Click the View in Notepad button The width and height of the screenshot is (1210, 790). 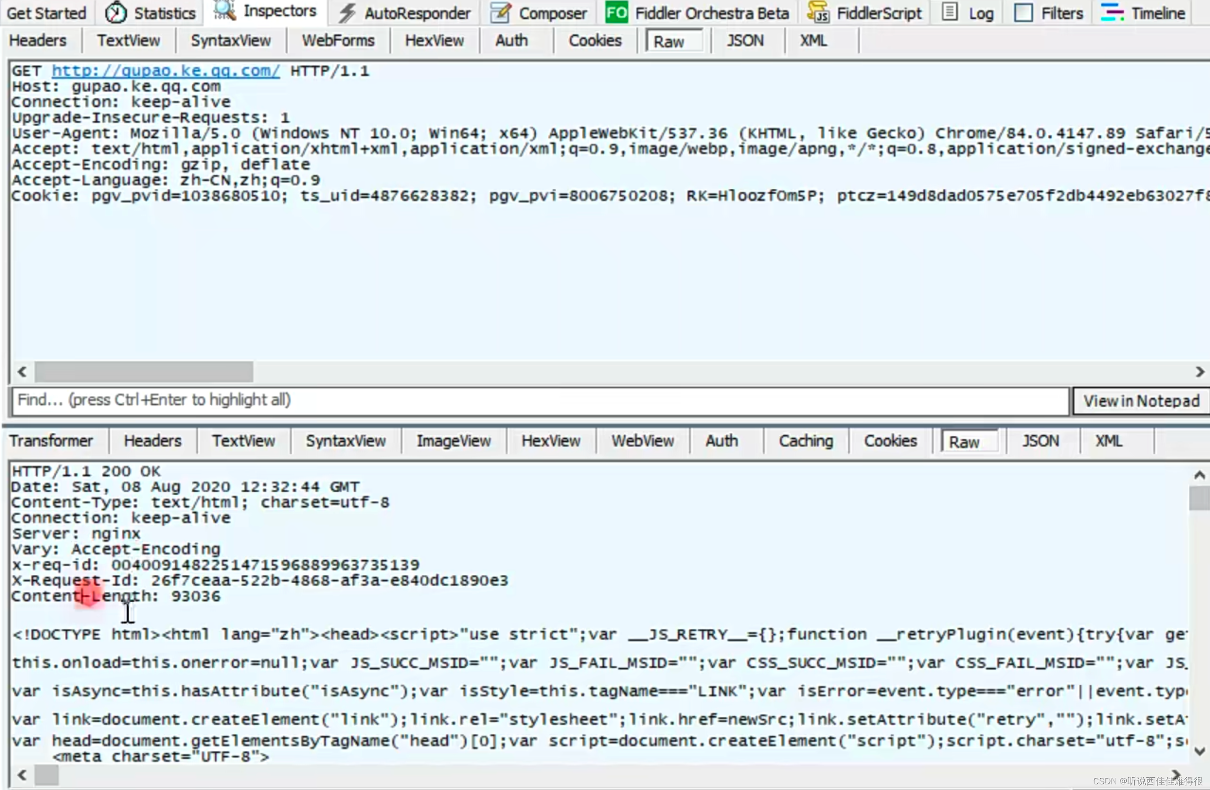tap(1141, 401)
